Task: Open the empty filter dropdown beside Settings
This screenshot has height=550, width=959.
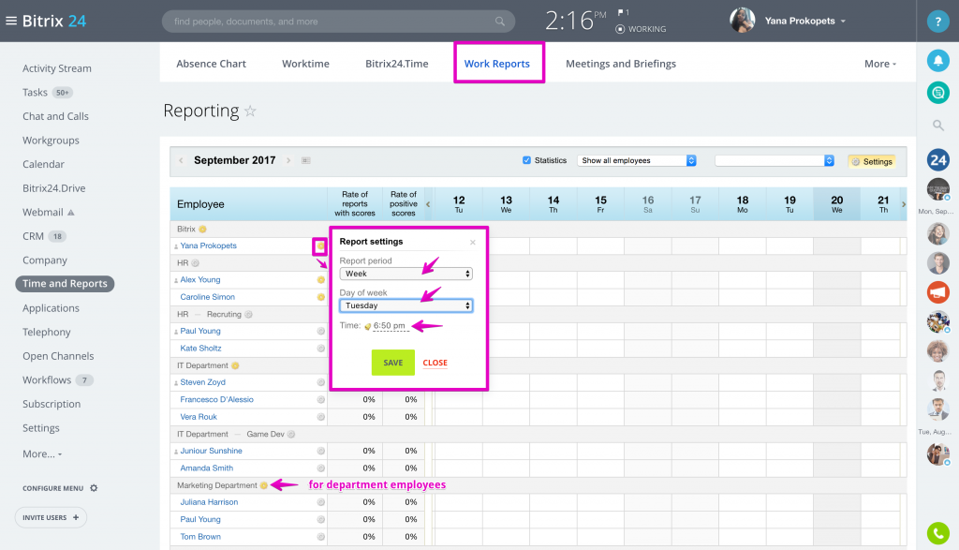Action: pos(775,160)
